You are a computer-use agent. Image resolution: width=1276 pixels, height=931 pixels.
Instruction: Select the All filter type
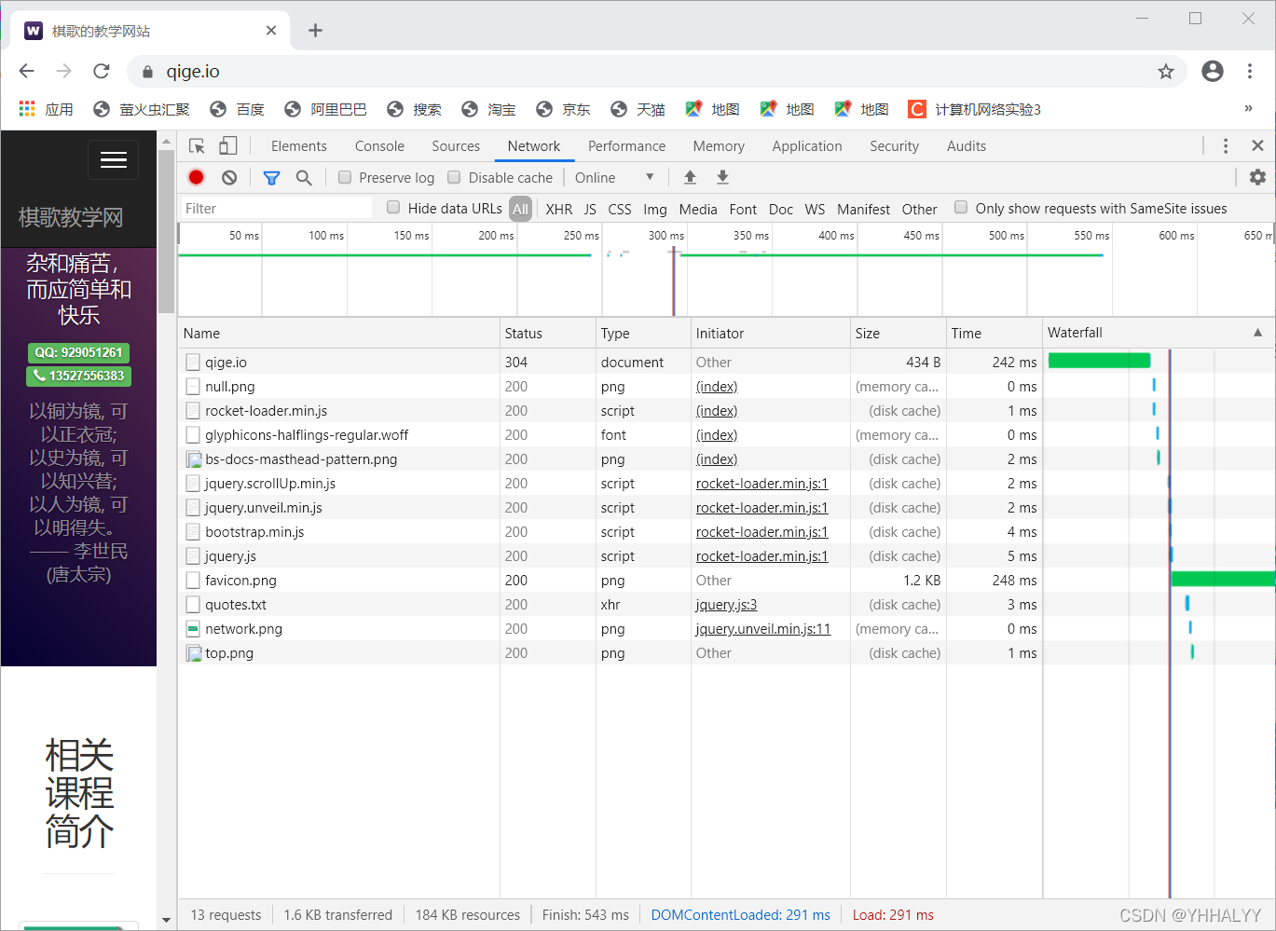click(520, 209)
